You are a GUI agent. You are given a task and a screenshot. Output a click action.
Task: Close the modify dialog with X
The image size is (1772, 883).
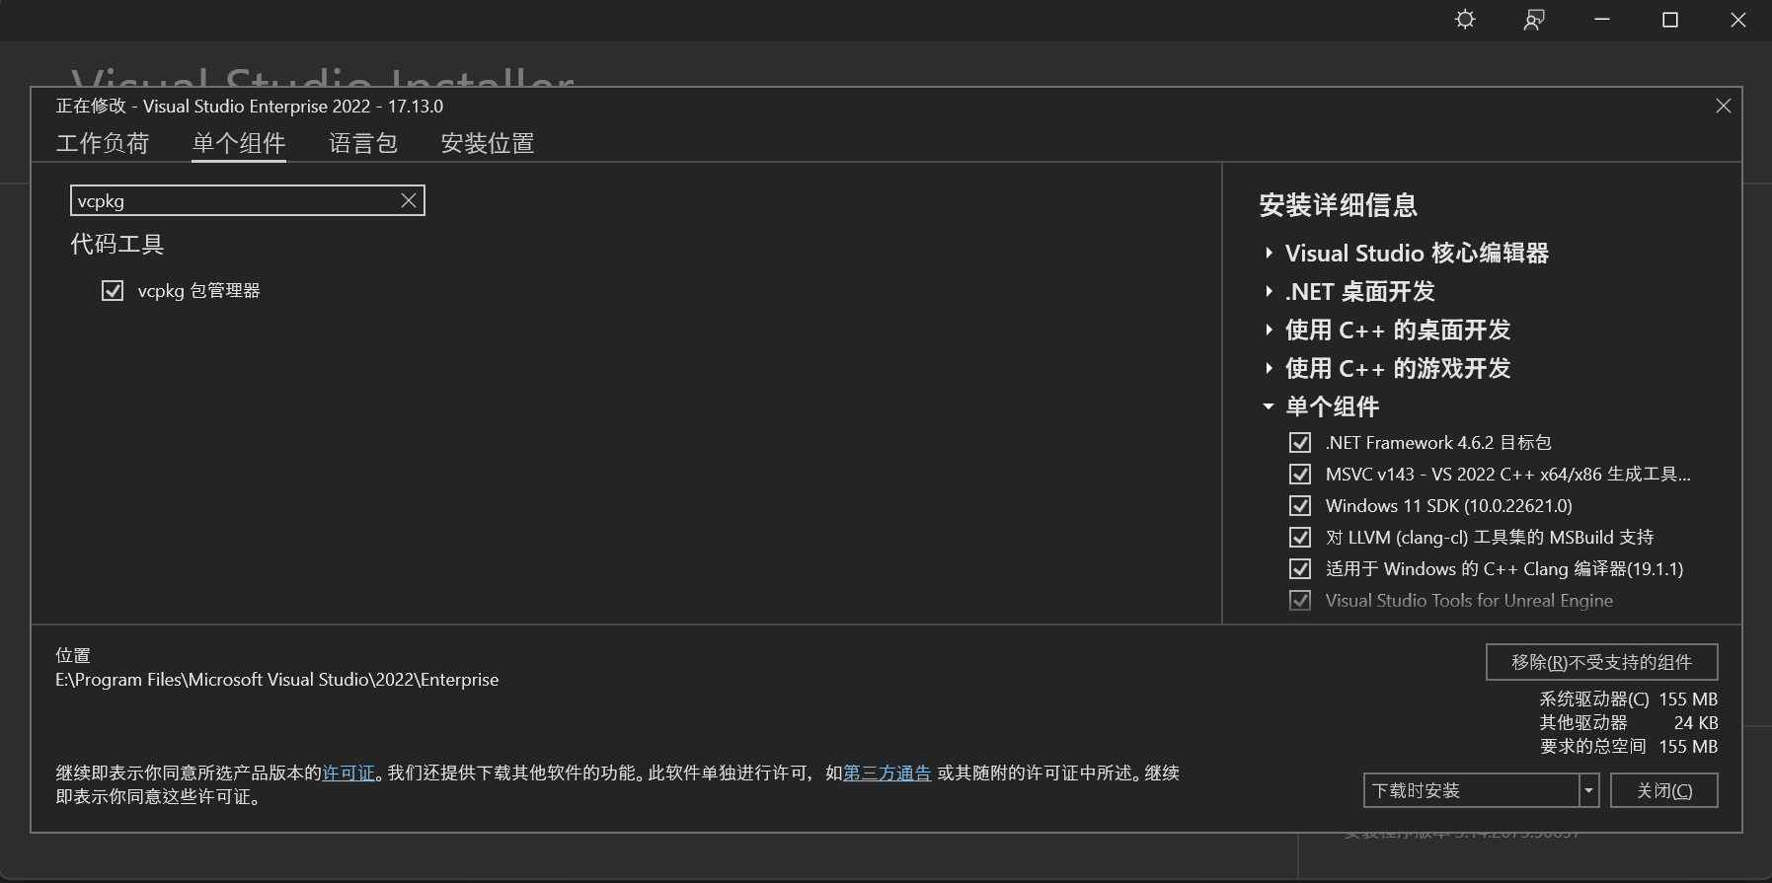click(1724, 106)
